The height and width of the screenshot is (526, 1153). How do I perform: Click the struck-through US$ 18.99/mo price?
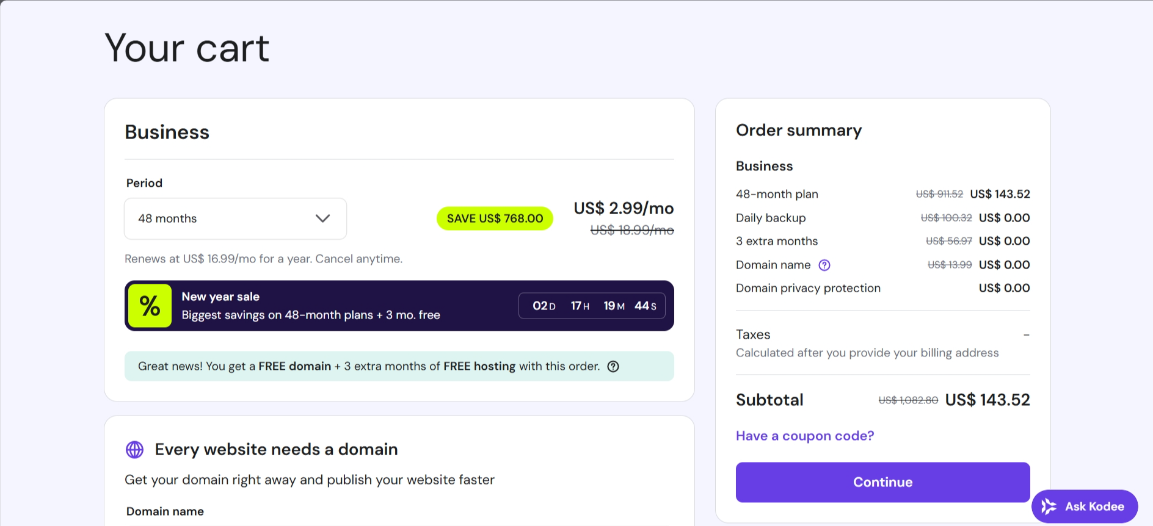click(632, 230)
